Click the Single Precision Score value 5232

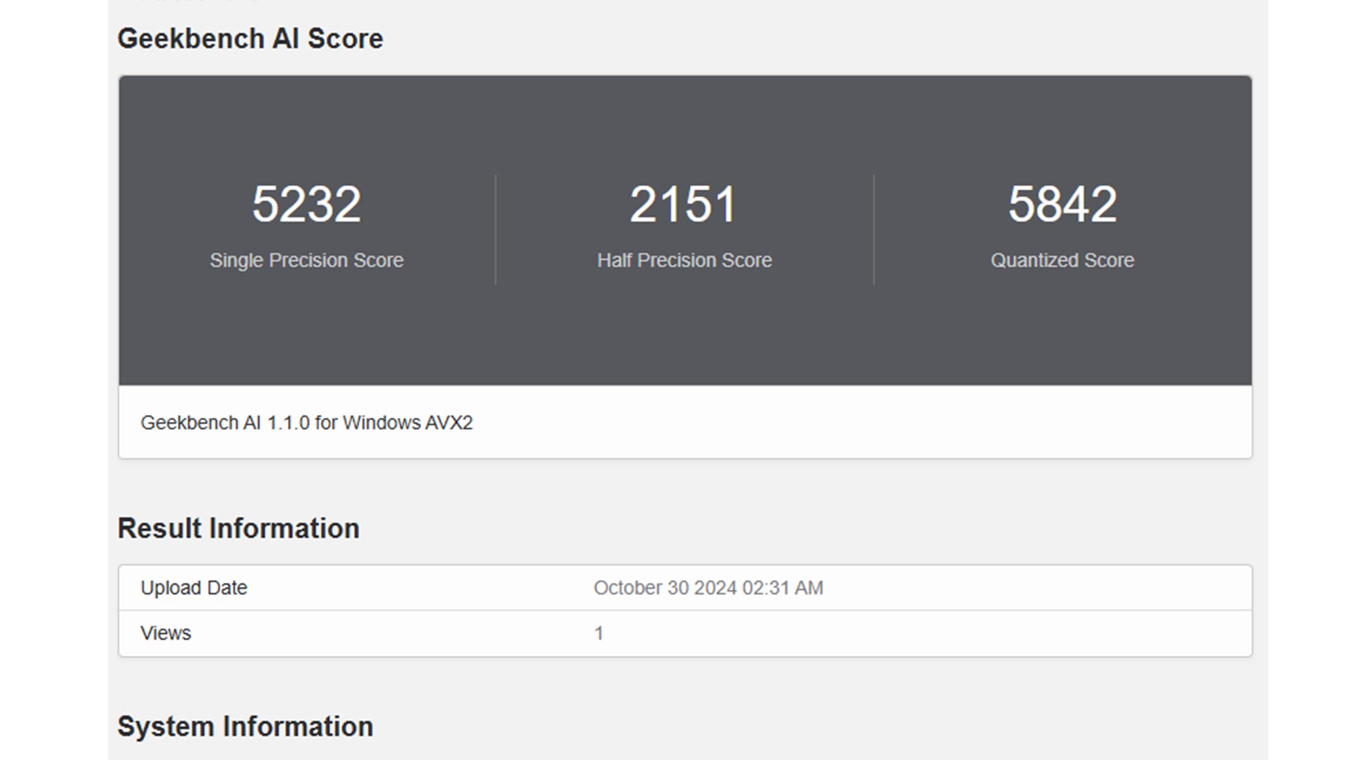tap(306, 204)
